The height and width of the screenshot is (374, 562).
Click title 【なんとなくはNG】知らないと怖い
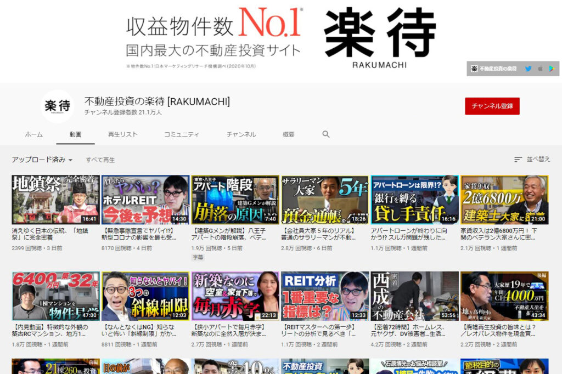coord(138,330)
